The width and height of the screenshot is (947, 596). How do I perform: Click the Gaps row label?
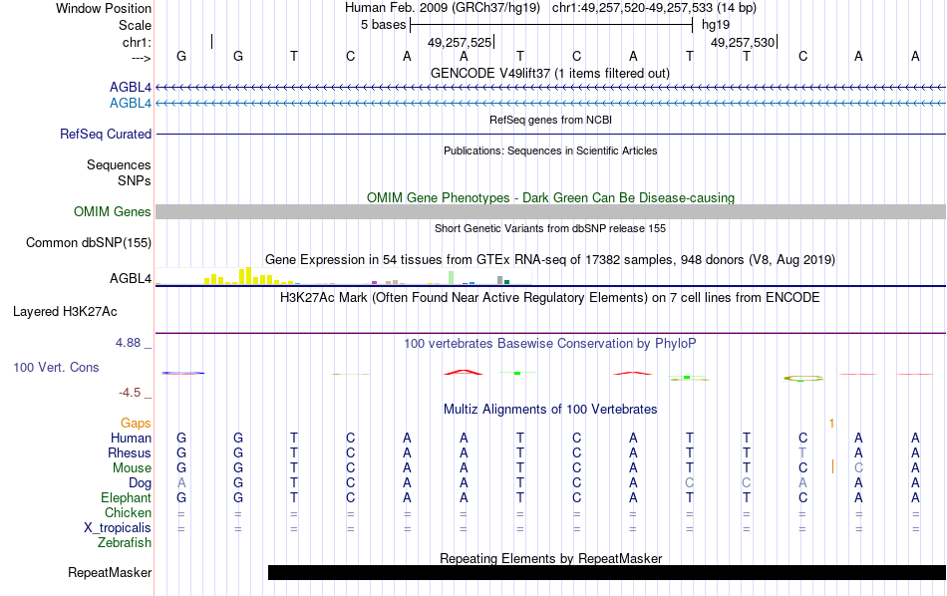point(136,424)
